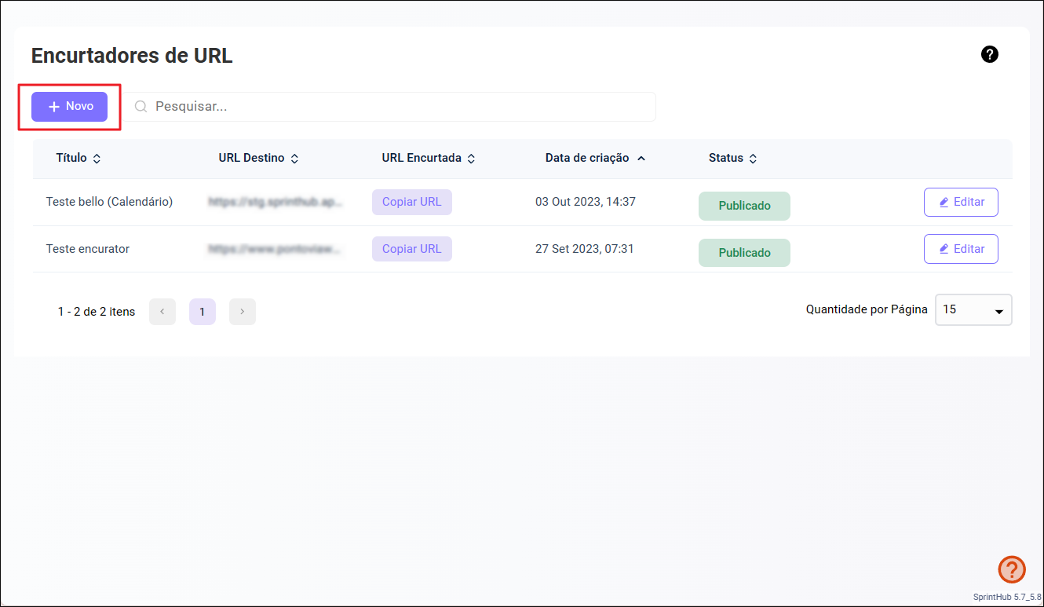This screenshot has width=1044, height=607.
Task: Edit the Teste encurator entry
Action: (x=961, y=249)
